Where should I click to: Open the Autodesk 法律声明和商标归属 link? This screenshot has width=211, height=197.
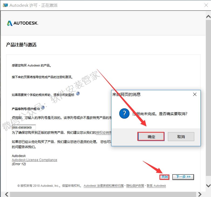[104, 186]
